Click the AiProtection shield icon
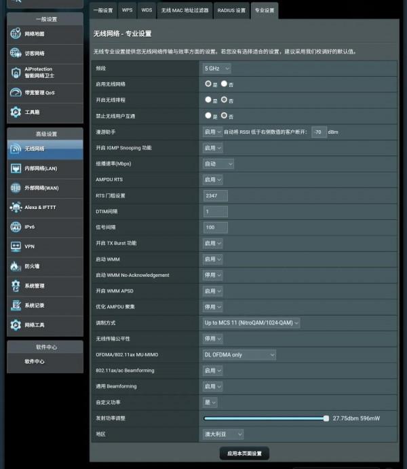Screen dimensions: 407x469 (x=16, y=73)
